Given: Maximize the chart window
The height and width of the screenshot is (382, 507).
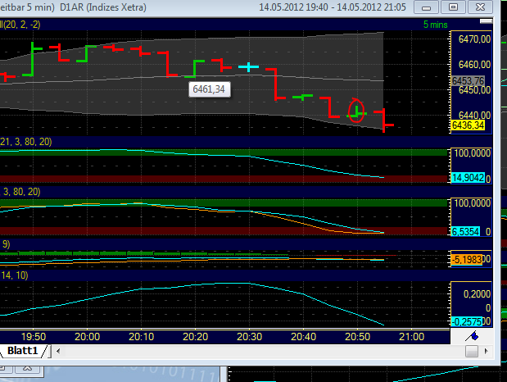Looking at the screenshot, I should click(453, 7).
